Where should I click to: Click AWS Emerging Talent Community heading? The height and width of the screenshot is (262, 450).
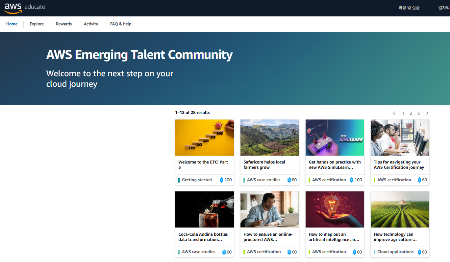[x=139, y=55]
